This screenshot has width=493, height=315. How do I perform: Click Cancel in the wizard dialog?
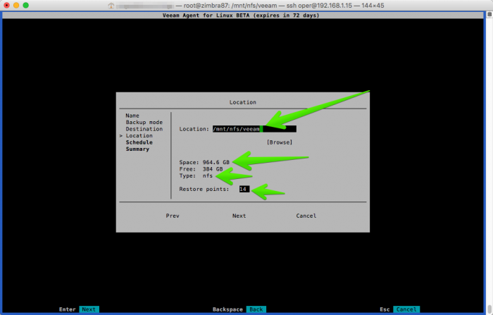pyautogui.click(x=306, y=216)
